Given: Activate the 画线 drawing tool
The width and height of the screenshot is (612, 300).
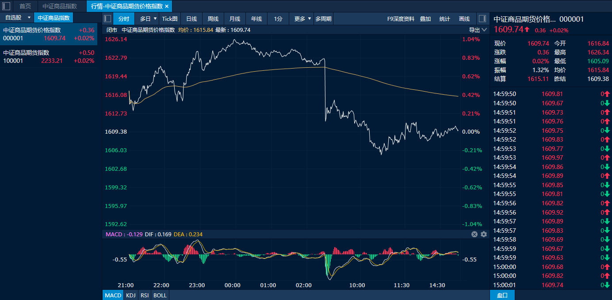Looking at the screenshot, I should [464, 19].
